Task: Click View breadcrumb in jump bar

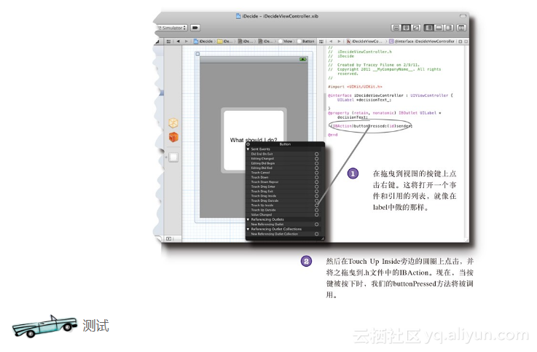Action: tap(286, 41)
